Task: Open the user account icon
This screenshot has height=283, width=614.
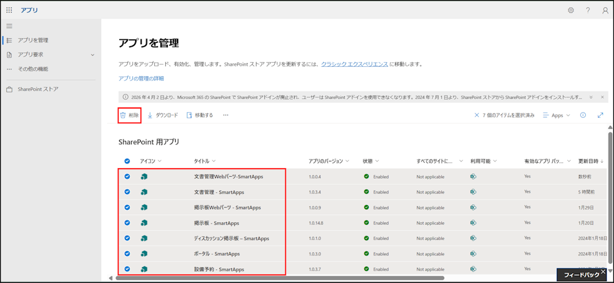Action: click(605, 10)
